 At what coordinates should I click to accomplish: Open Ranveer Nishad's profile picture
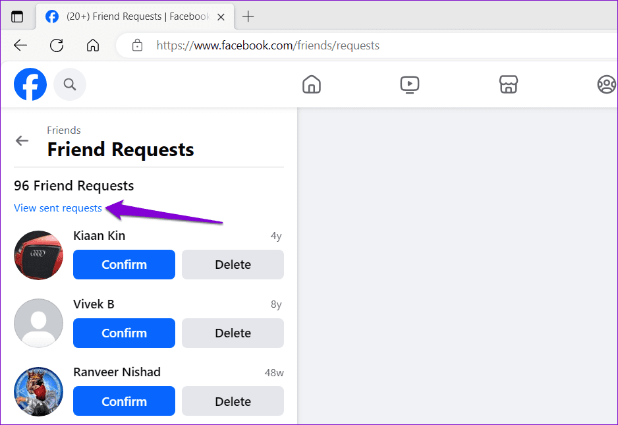[38, 391]
